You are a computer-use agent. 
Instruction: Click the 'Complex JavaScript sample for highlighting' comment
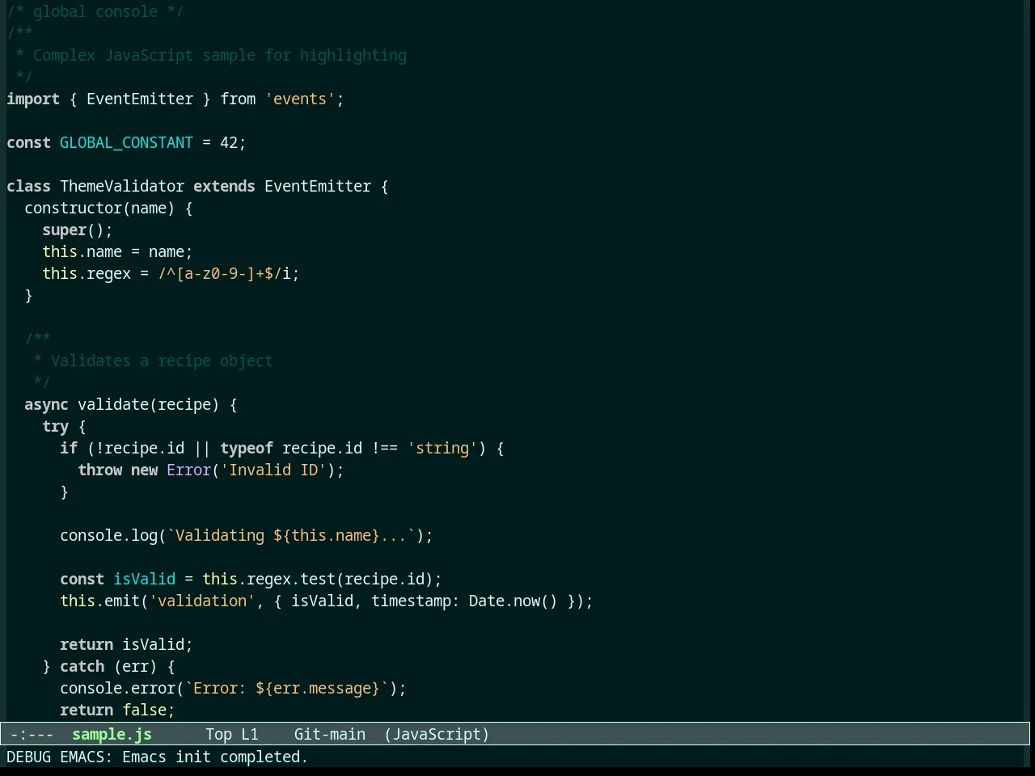click(220, 55)
